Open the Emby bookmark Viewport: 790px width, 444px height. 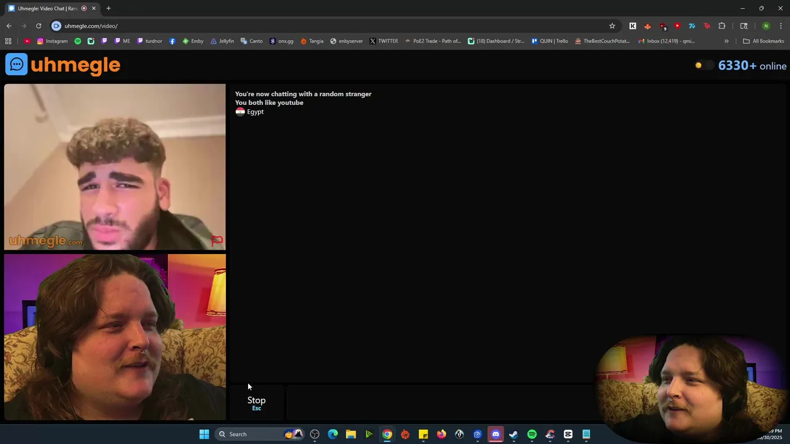(193, 41)
